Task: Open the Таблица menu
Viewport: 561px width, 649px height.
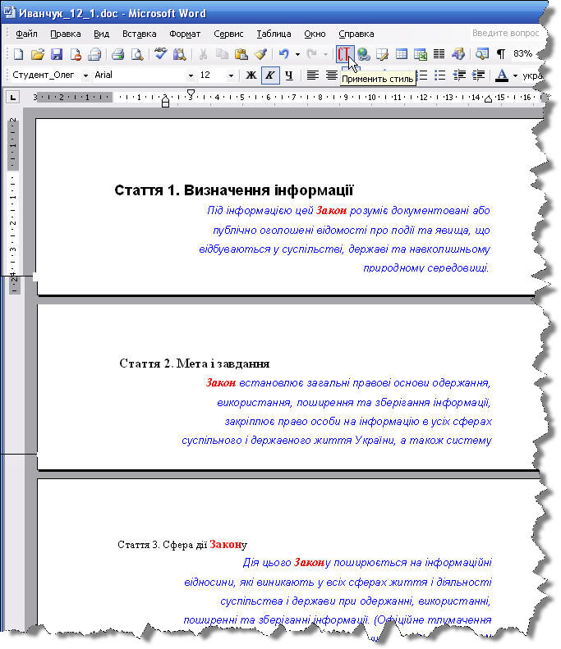Action: [274, 34]
